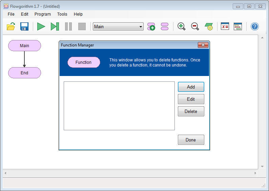
Task: Open the Chart Style settings icon
Action: click(209, 26)
